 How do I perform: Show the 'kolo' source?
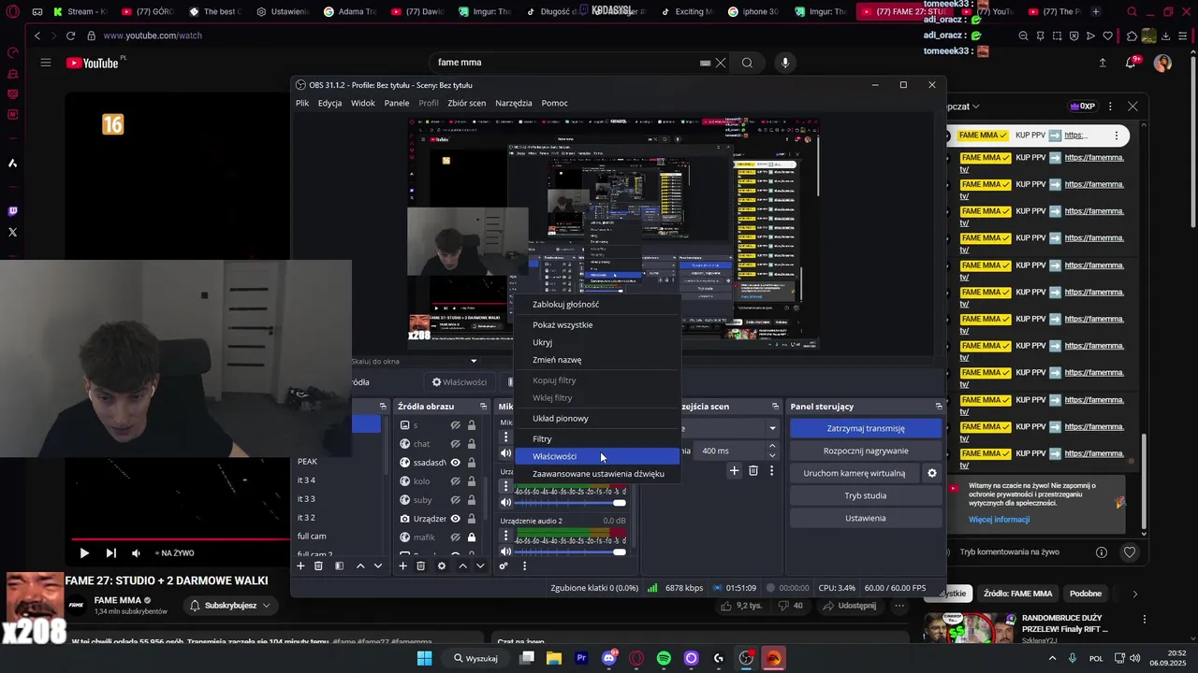click(456, 481)
